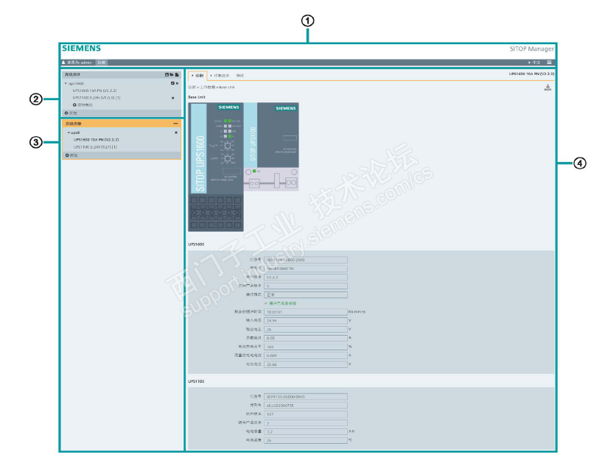The image size is (599, 460).
Task: Remove the ups1600 offline project
Action: coord(178,83)
